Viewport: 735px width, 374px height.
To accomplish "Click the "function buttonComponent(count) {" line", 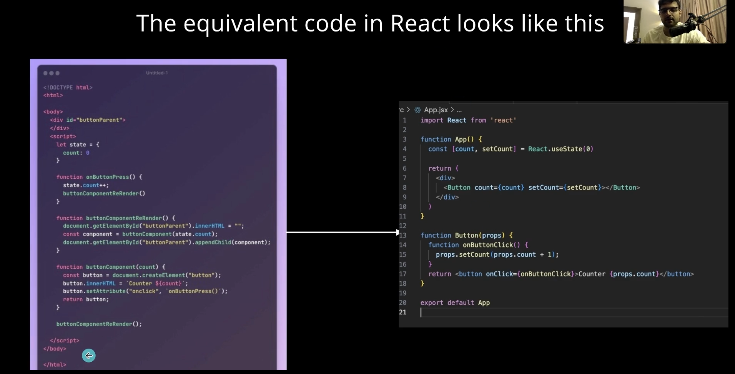I will click(x=111, y=267).
